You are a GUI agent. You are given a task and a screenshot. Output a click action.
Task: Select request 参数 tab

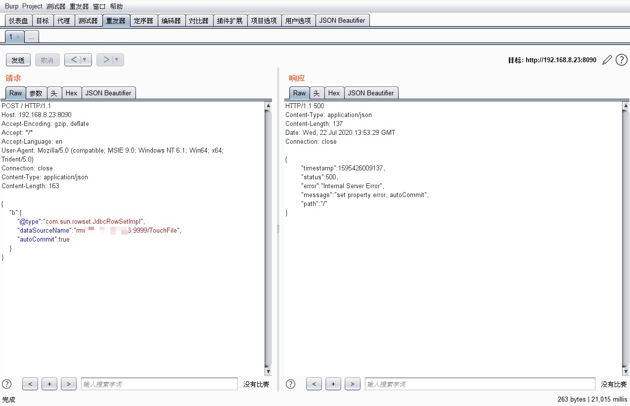36,93
